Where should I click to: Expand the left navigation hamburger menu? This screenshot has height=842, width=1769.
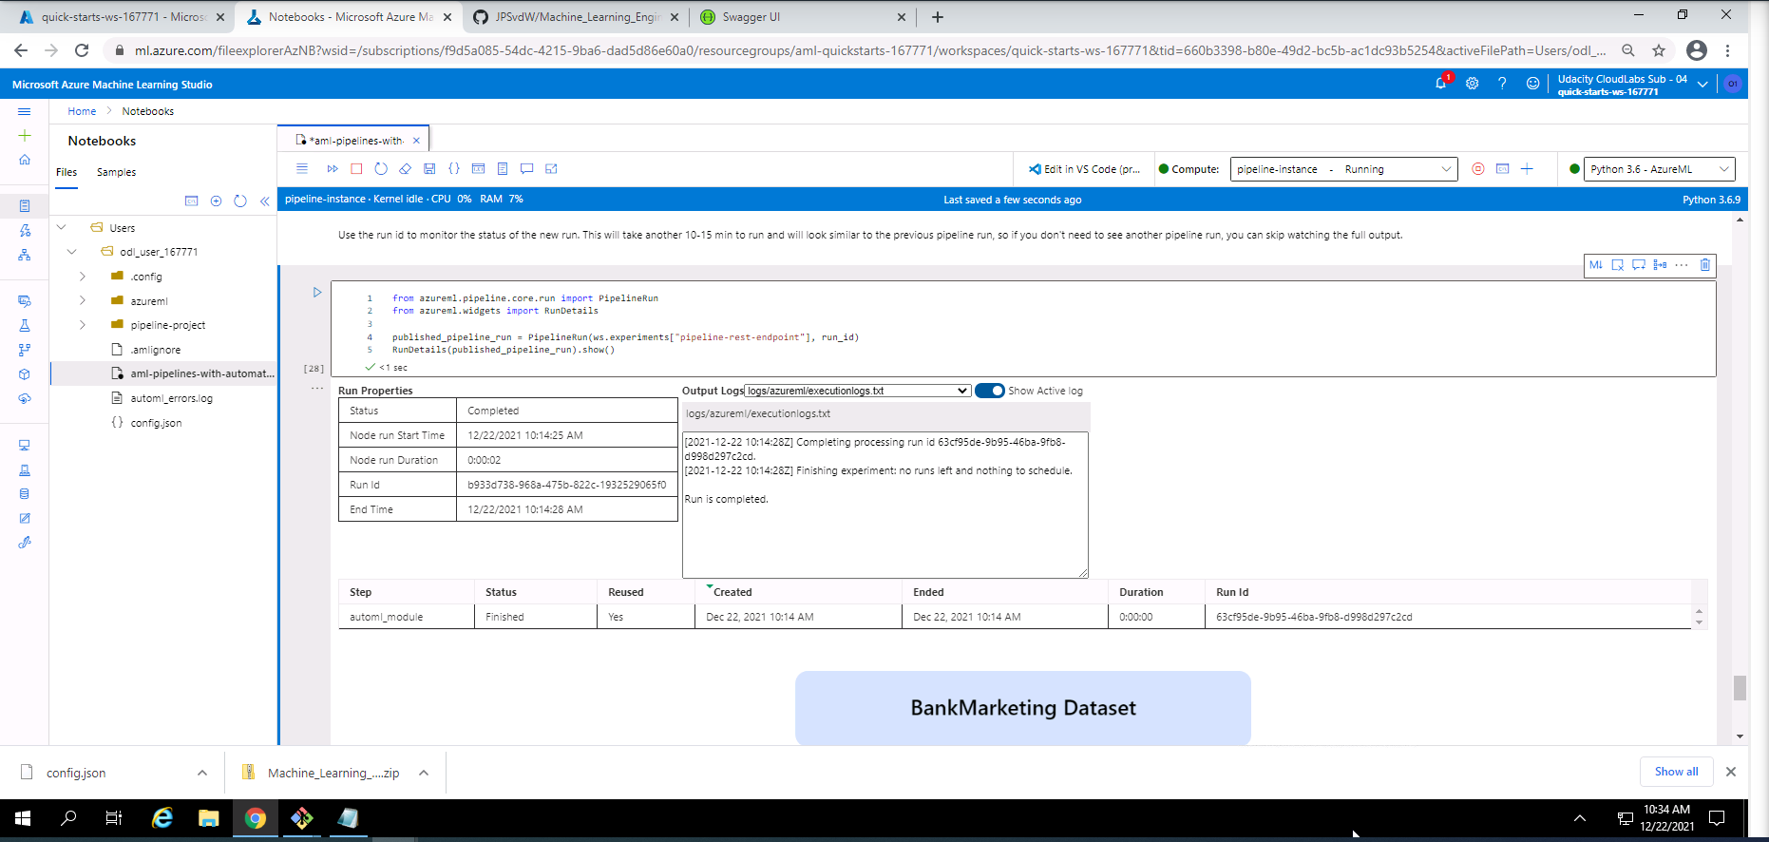(x=25, y=111)
